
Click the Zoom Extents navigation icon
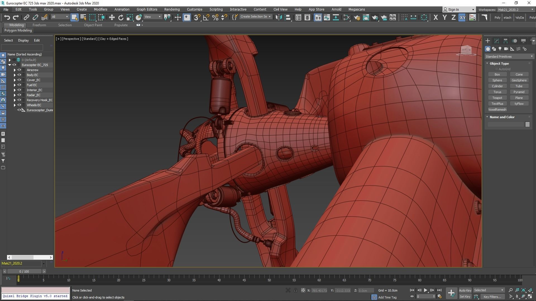point(523,290)
